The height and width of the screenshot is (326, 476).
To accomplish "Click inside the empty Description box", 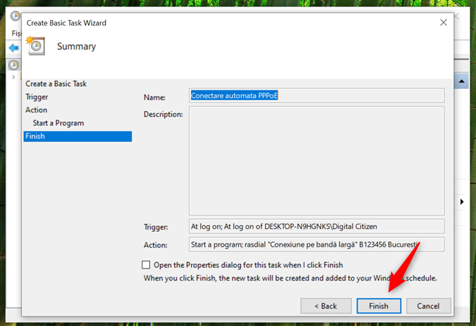I will pos(316,160).
